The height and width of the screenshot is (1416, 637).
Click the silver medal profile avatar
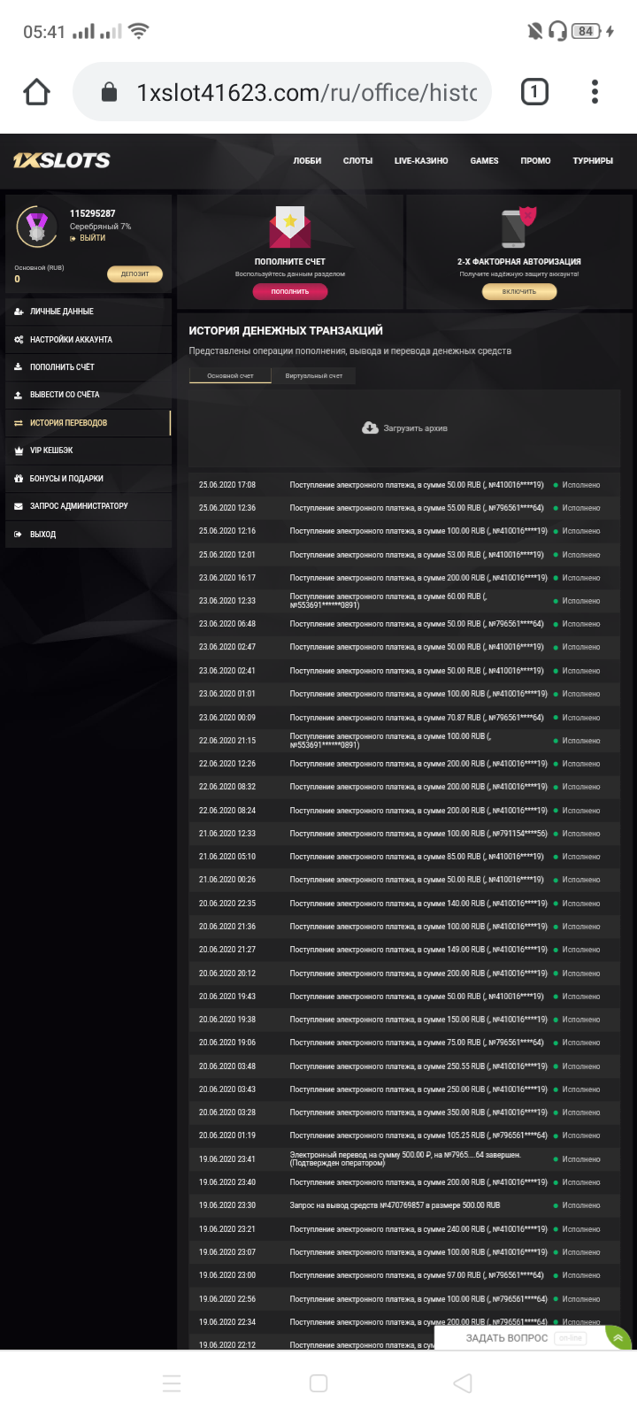37,227
